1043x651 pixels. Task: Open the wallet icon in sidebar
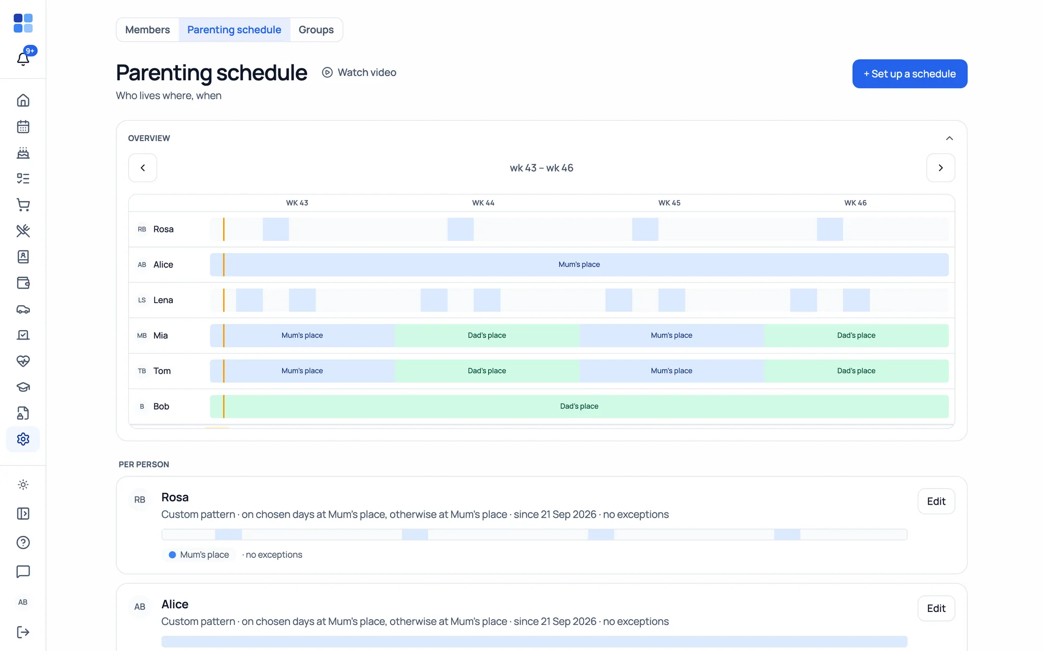point(23,283)
